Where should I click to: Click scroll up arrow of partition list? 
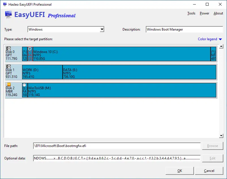[221, 46]
